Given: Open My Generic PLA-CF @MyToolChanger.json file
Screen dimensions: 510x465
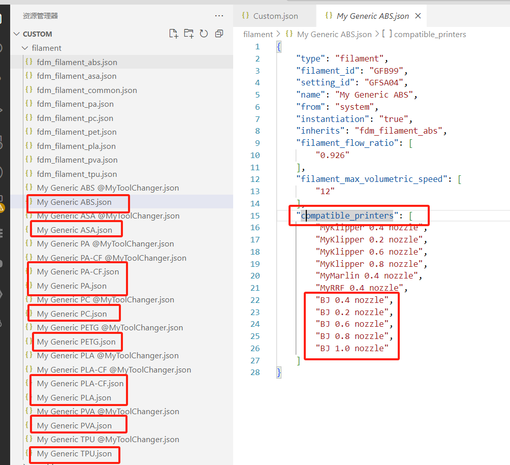Looking at the screenshot, I should (x=114, y=370).
